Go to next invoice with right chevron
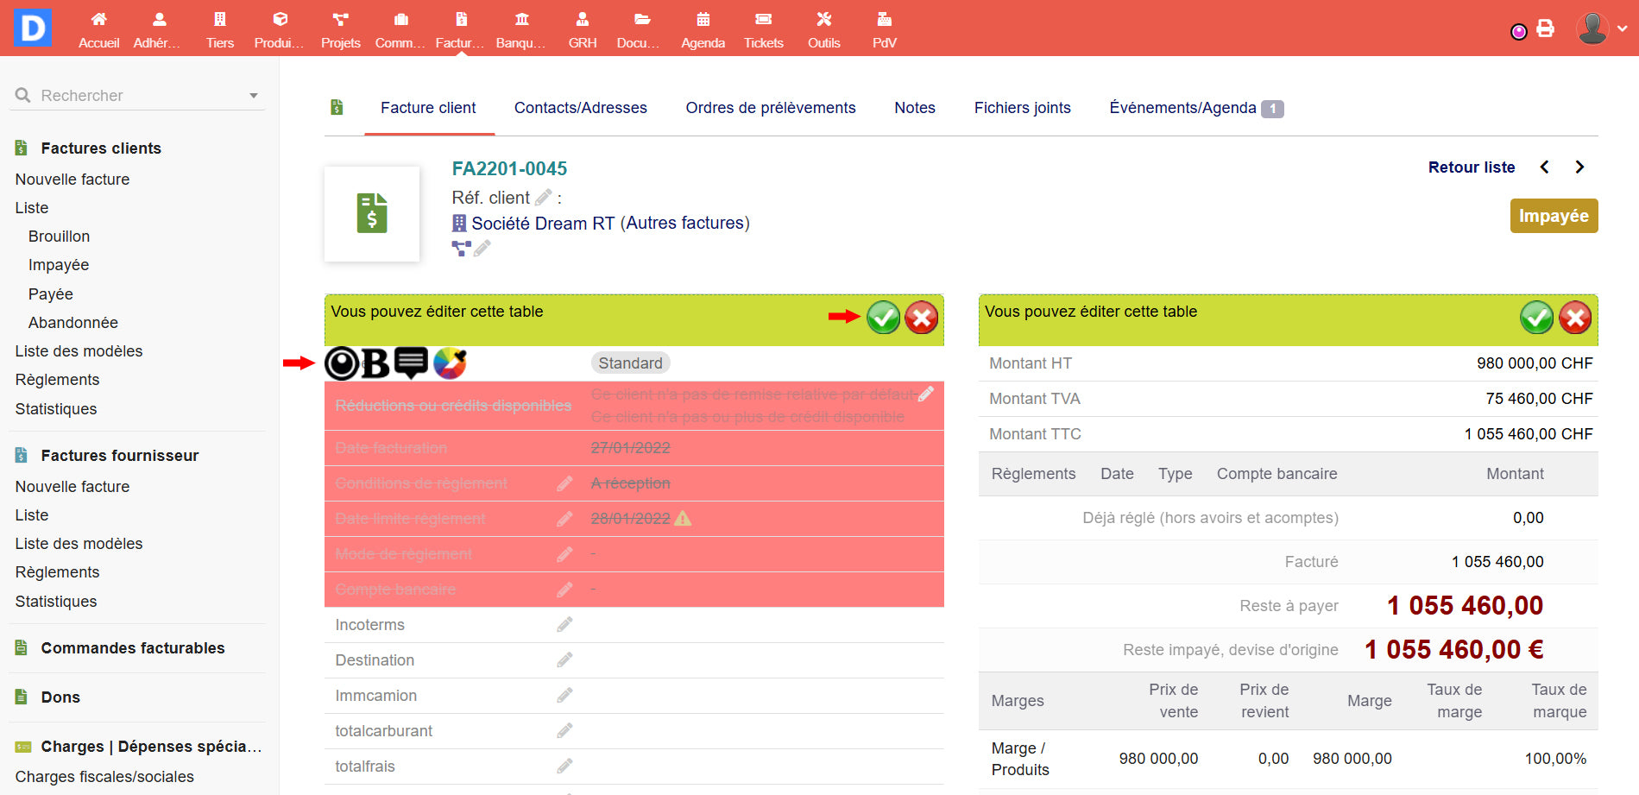 point(1579,167)
